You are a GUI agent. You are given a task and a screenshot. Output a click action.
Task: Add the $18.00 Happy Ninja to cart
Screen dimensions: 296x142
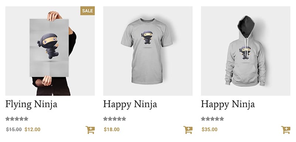click(188, 130)
